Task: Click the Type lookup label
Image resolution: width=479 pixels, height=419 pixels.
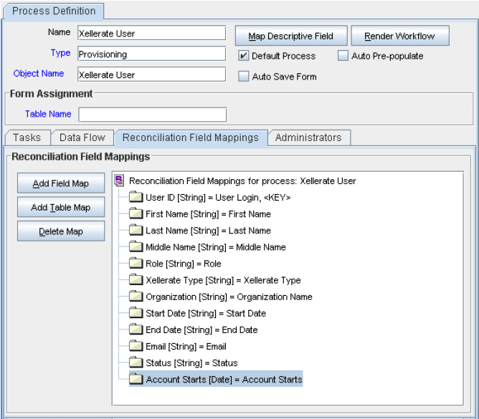Action: coord(60,53)
